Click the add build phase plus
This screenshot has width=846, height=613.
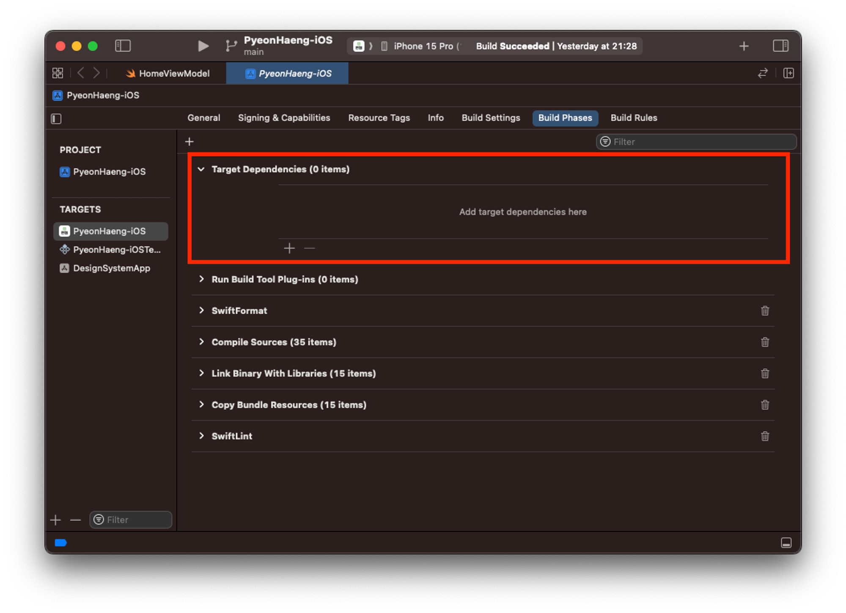pos(190,142)
